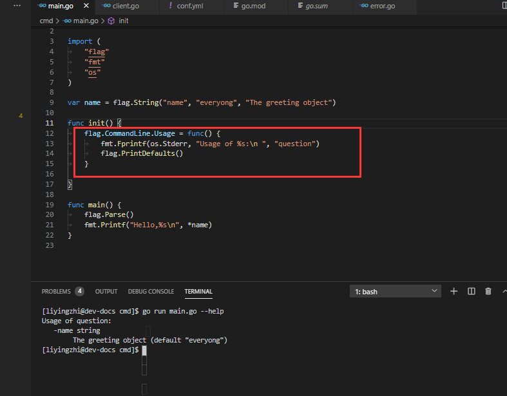
Task: Click the "everyong" string on line 9
Action: click(216, 102)
